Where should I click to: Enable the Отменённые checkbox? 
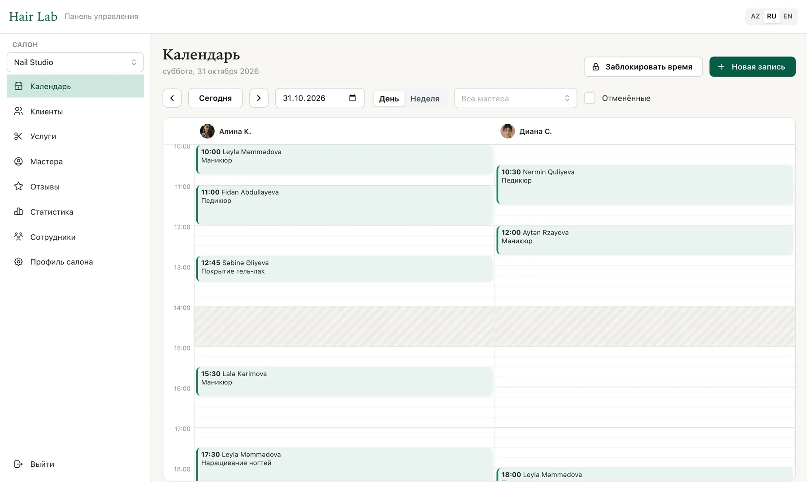coord(590,98)
